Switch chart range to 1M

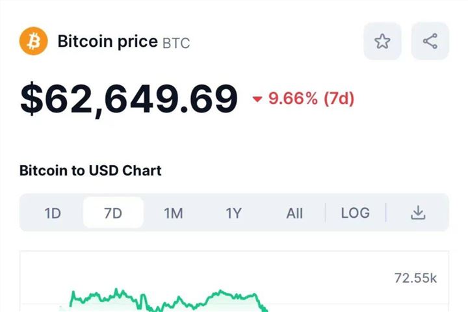tap(174, 213)
